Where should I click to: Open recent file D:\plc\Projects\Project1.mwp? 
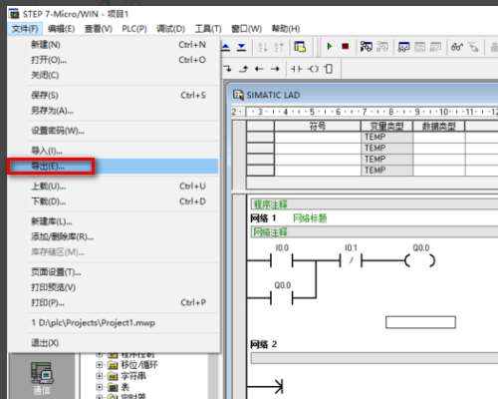tap(113, 323)
